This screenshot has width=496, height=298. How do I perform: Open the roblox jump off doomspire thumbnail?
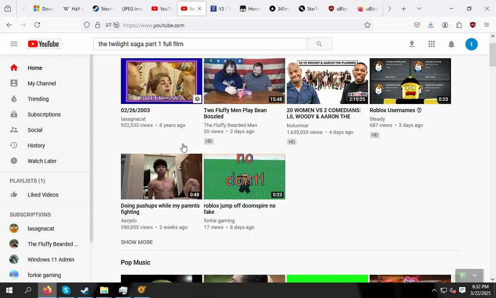(245, 177)
